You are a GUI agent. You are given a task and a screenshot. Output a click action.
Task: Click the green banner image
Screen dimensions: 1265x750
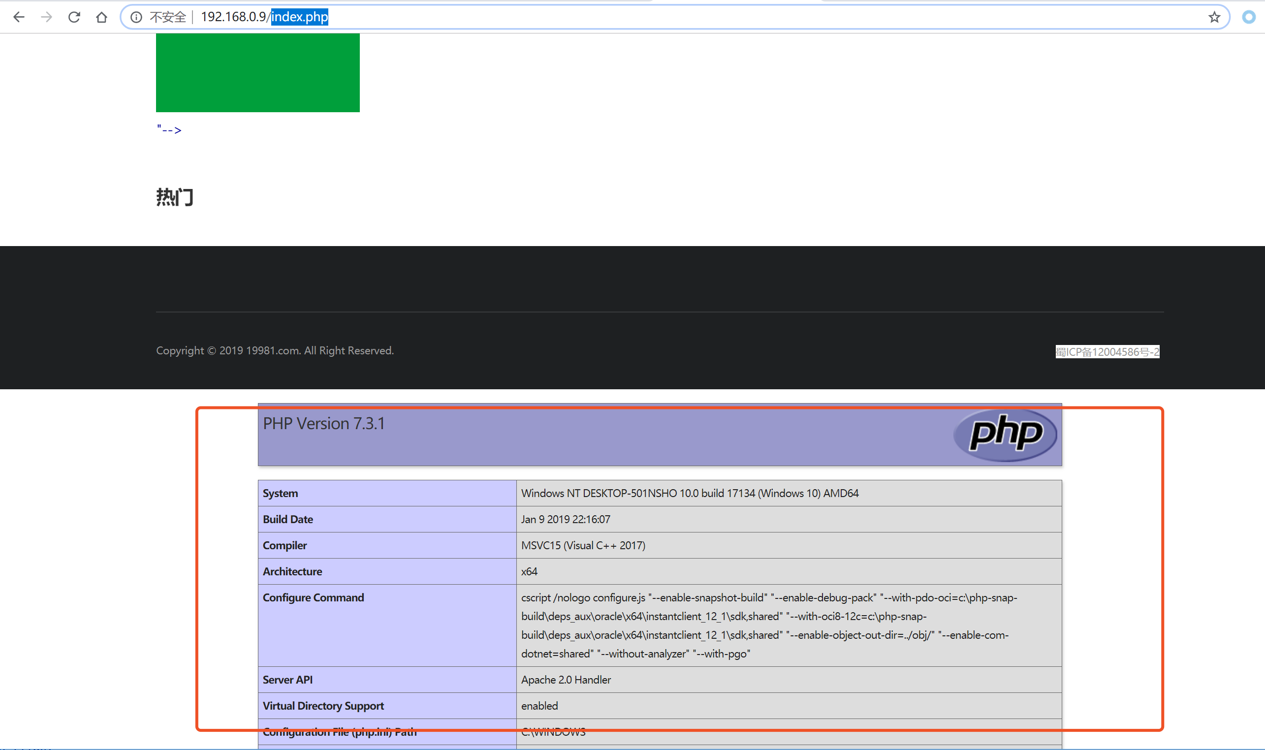[x=258, y=72]
